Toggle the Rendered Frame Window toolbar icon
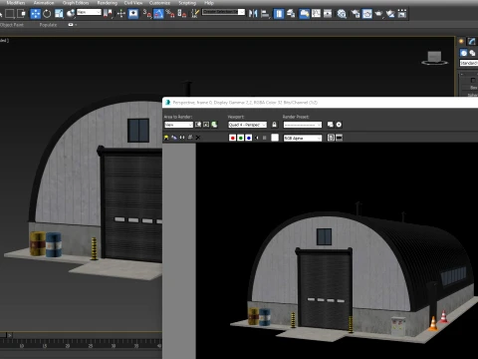This screenshot has width=478, height=359. [x=367, y=14]
